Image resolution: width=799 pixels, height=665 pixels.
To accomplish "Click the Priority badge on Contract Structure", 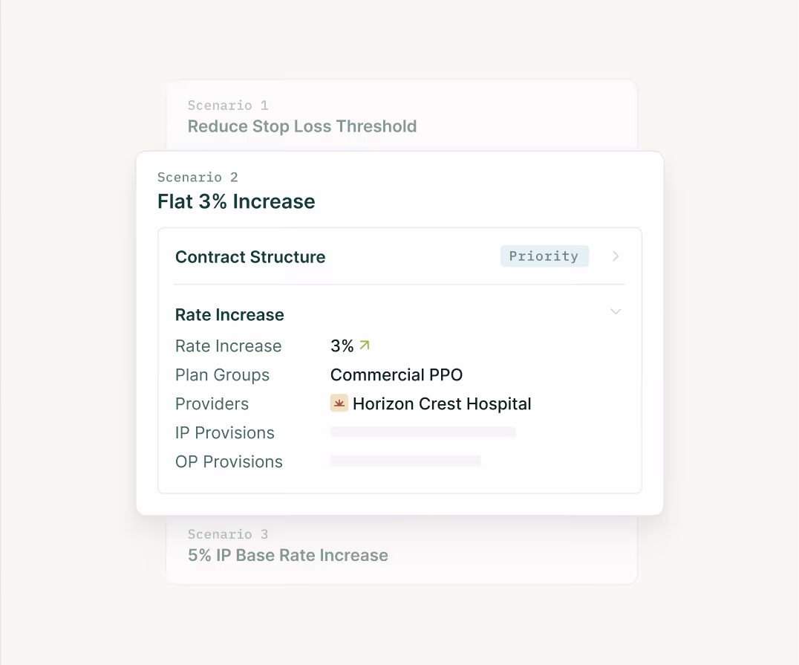I will (x=544, y=256).
